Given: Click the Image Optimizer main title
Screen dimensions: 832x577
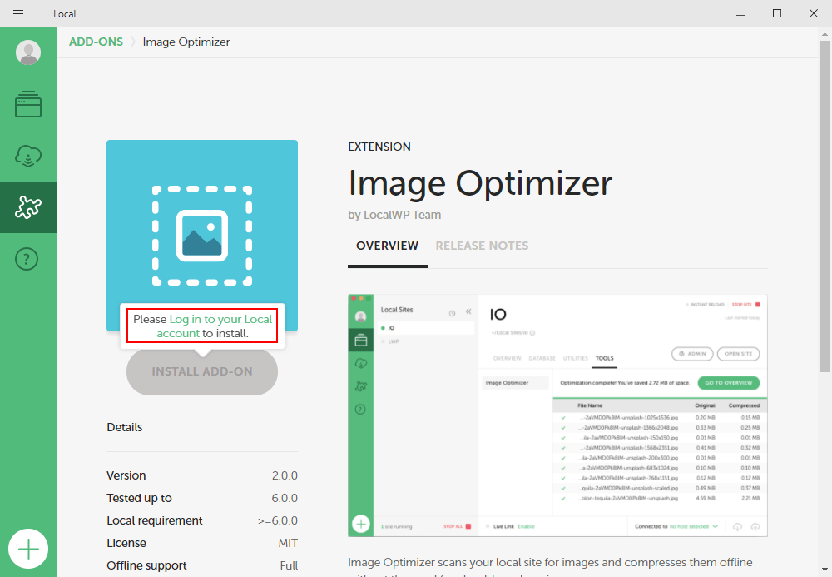Looking at the screenshot, I should tap(480, 184).
